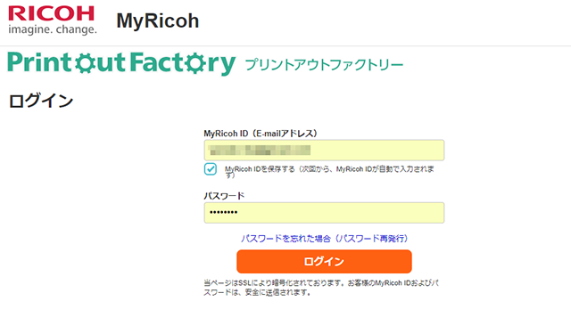Image resolution: width=571 pixels, height=326 pixels.
Task: Click the pixelated email address text
Action: (x=260, y=151)
